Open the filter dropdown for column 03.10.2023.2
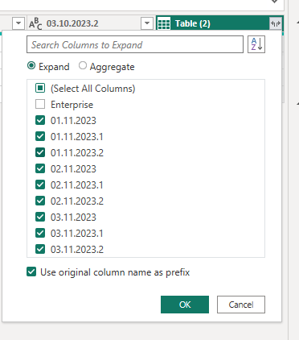 coord(147,23)
